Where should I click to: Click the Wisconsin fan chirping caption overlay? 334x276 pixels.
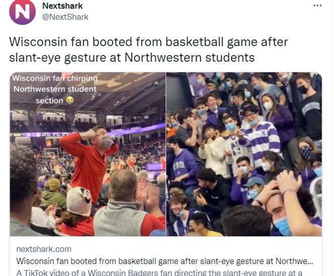click(x=55, y=89)
